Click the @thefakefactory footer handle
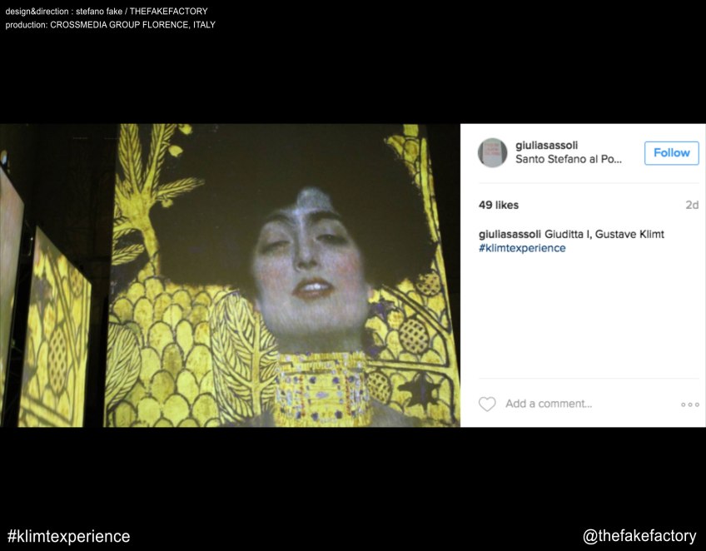 [x=639, y=536]
